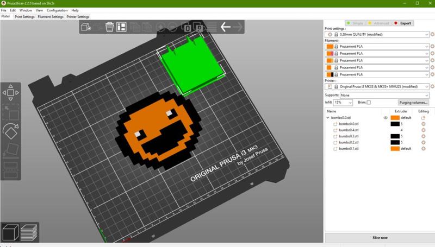Click the Paste icon in the top toolbar
Image resolution: width=435 pixels, height=247 pixels.
point(147,27)
